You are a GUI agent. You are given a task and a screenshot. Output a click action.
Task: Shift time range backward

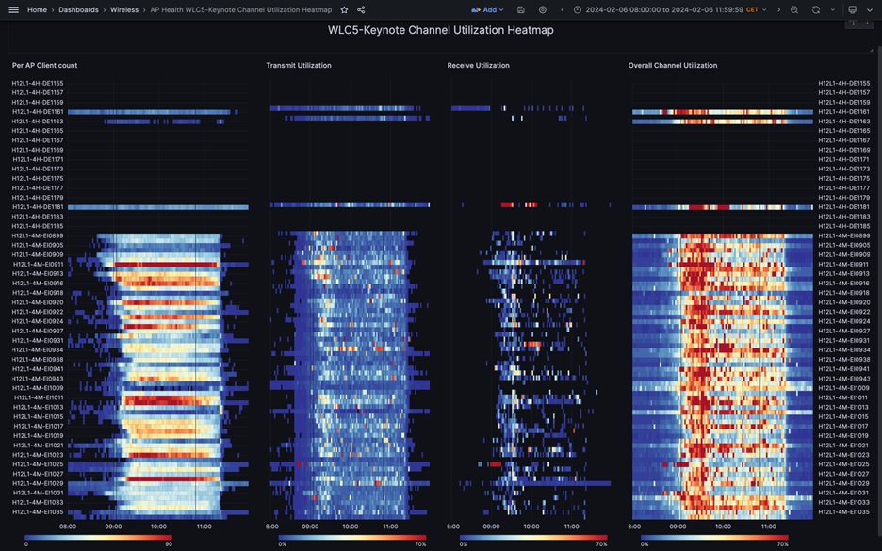point(563,10)
